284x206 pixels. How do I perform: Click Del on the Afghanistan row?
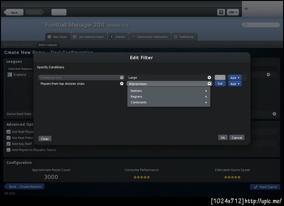[220, 84]
